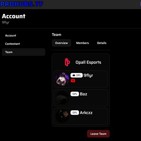This screenshot has width=141, height=141.
Task: Open Arkczz's profile avatar
Action: [62, 116]
